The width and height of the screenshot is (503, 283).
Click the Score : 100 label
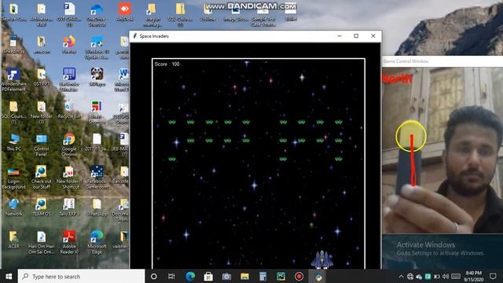[167, 64]
